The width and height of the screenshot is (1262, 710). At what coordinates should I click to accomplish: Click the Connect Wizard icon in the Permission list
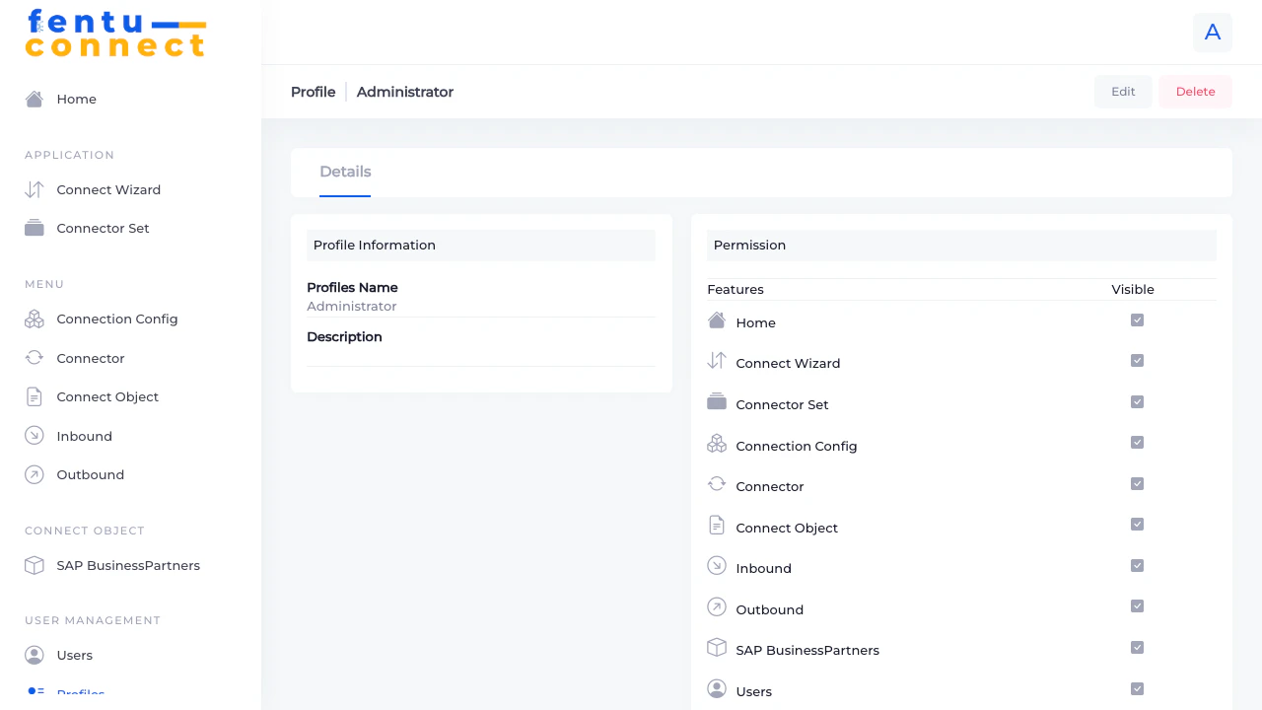[x=717, y=361]
